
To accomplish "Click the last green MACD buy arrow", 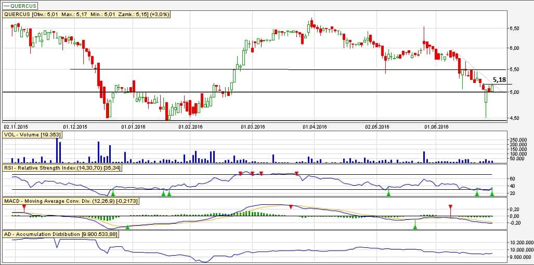I will 415,226.
